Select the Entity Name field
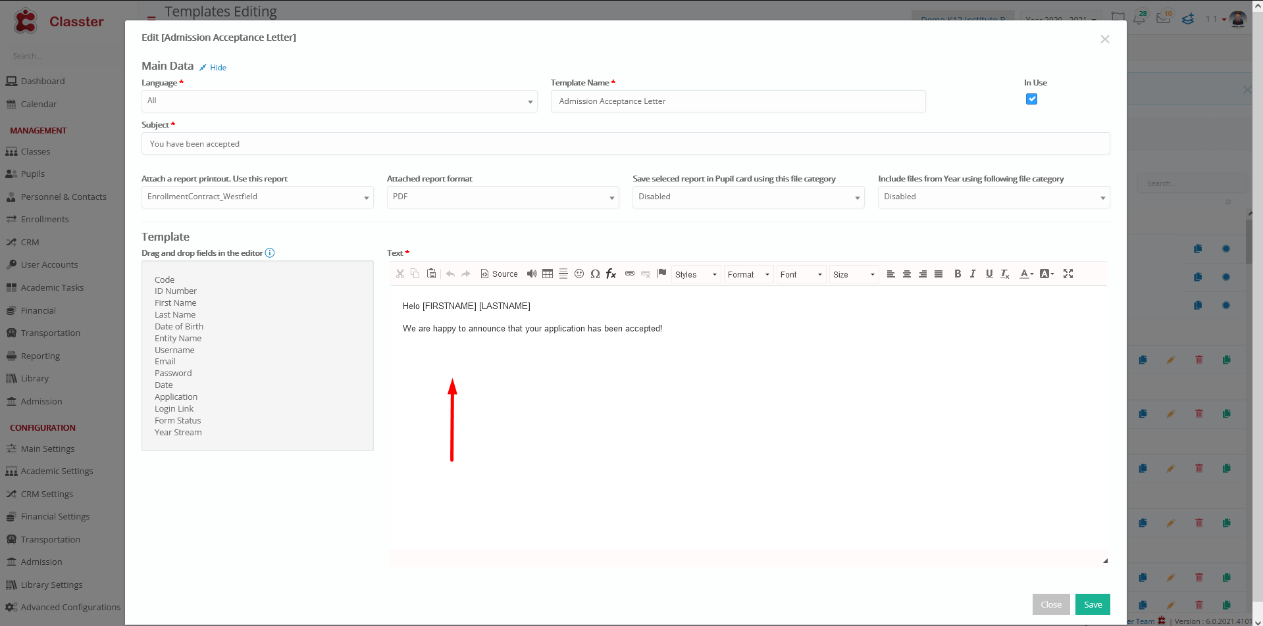The image size is (1263, 626). pos(178,339)
